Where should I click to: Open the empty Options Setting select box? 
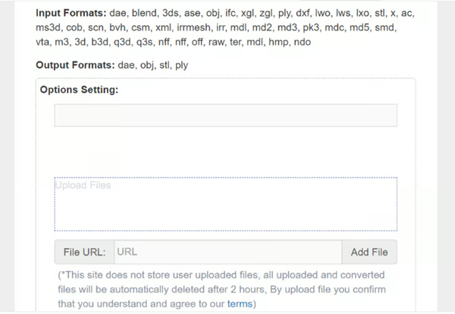[225, 115]
